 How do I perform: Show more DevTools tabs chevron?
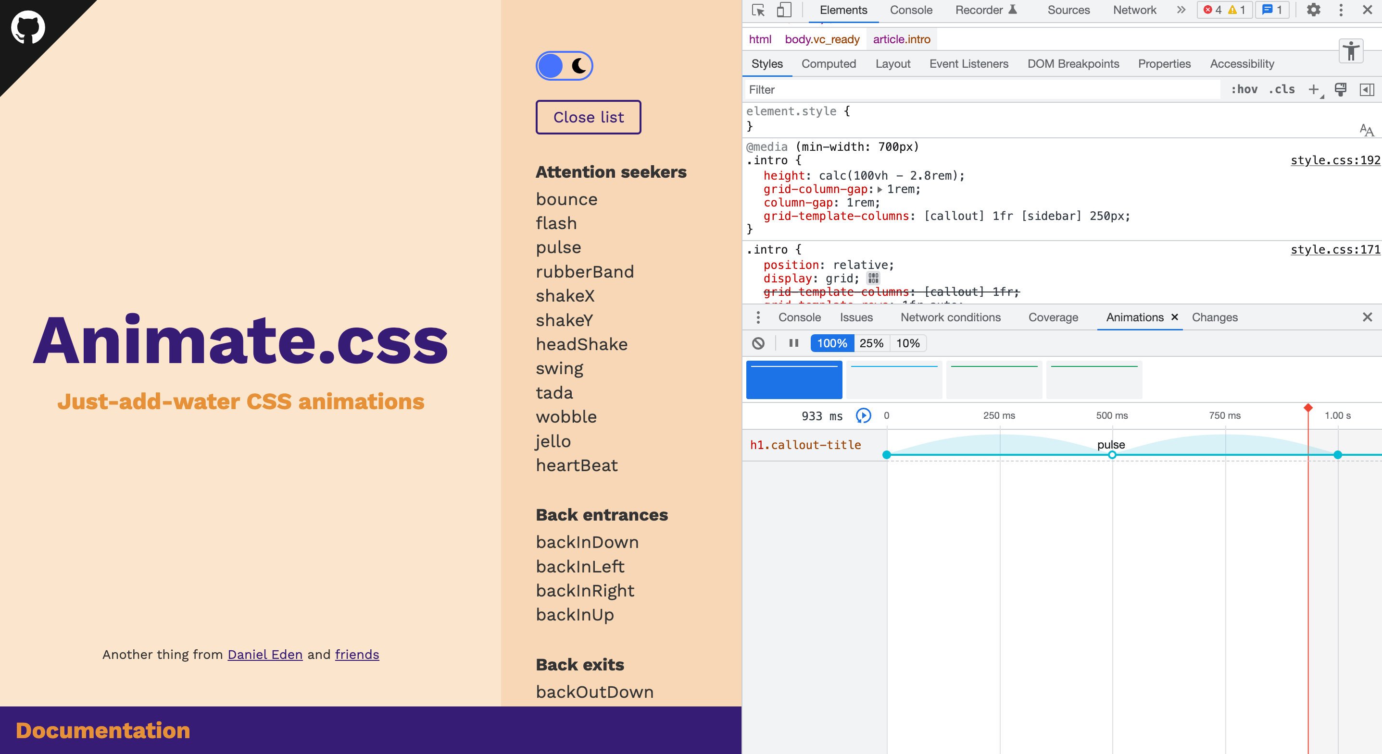[x=1181, y=10]
